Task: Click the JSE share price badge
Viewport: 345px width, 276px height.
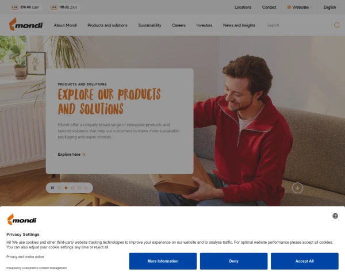Action: [x=64, y=7]
